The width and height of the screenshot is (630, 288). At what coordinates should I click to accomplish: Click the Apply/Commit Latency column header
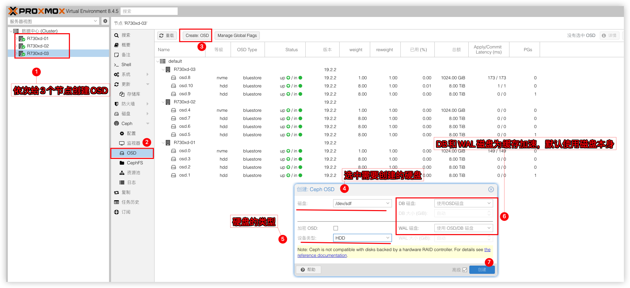pos(489,49)
